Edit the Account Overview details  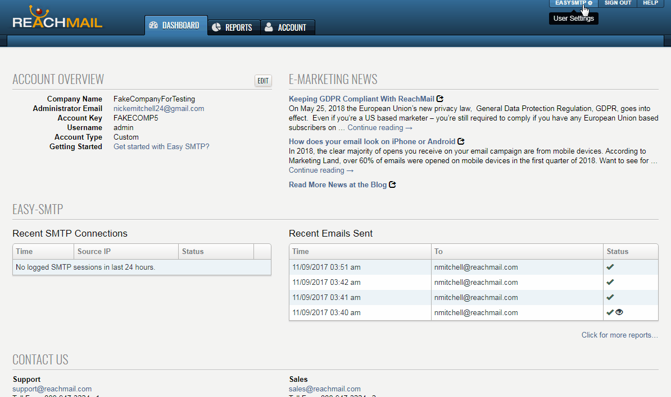pos(262,81)
